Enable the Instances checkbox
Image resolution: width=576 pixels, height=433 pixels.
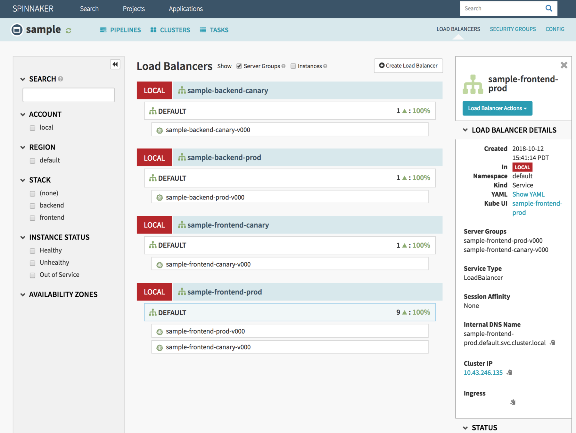[293, 66]
